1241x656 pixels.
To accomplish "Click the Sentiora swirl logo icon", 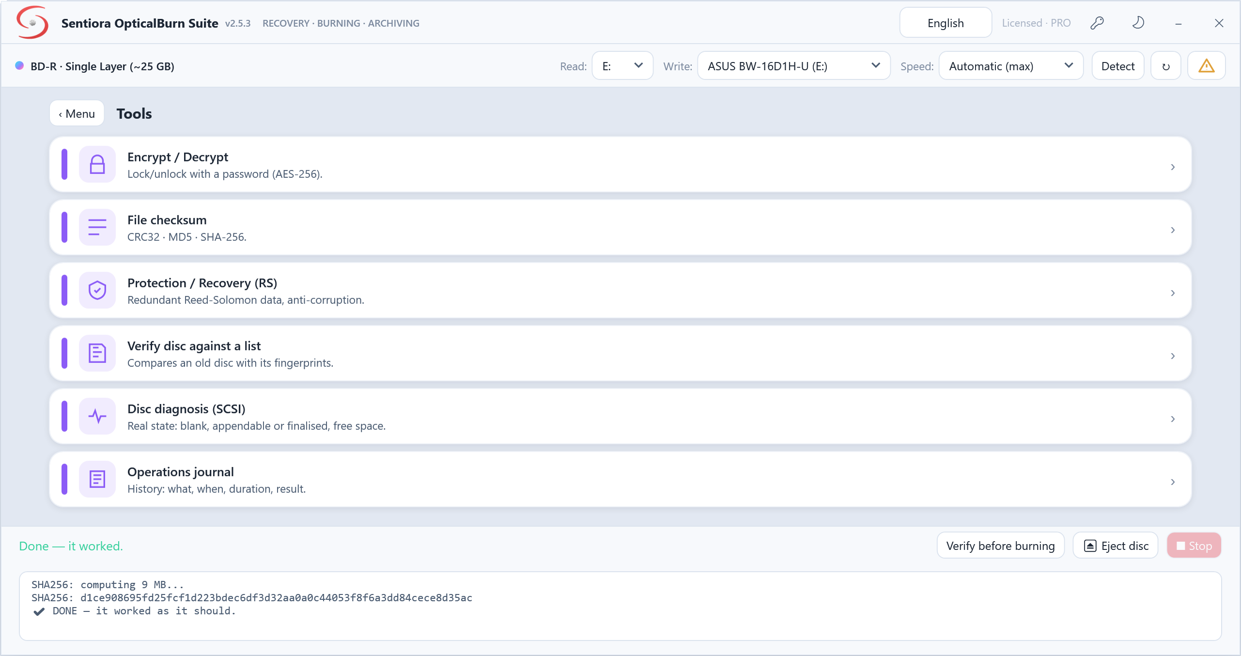I will [32, 22].
